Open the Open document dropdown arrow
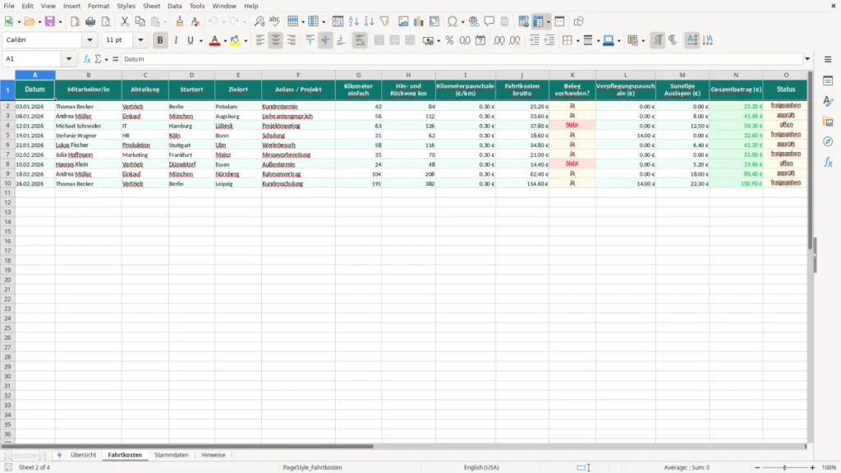 coord(39,22)
